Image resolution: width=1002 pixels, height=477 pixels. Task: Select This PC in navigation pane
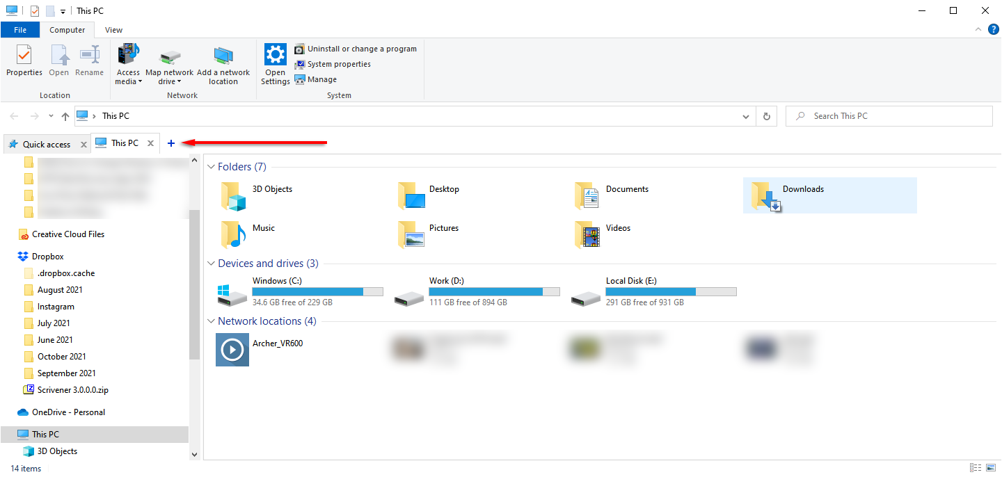(x=94, y=435)
